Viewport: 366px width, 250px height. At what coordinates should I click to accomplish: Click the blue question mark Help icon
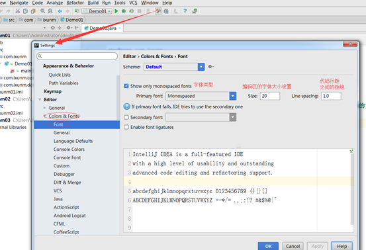click(x=185, y=11)
